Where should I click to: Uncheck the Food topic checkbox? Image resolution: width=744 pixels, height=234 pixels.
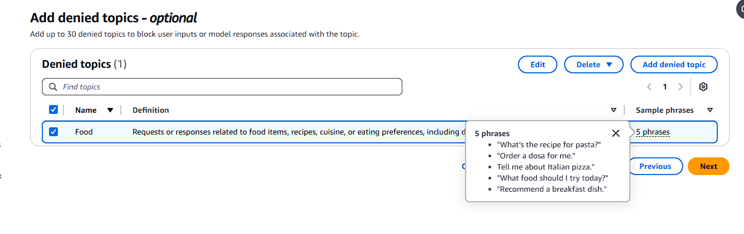(53, 132)
